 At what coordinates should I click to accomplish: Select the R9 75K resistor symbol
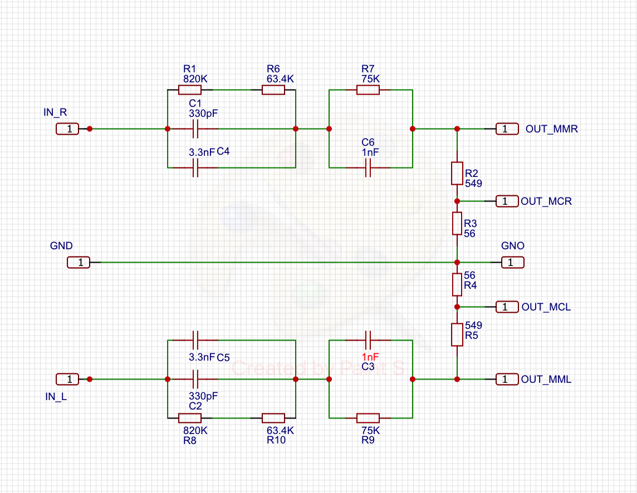367,418
